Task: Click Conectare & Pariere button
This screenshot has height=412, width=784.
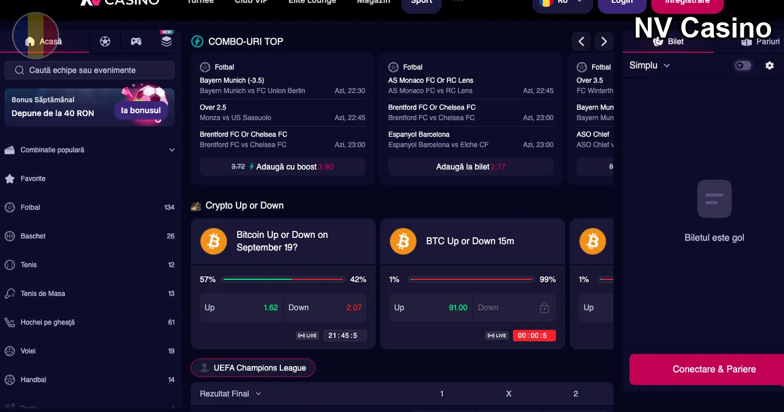Action: coord(707,369)
